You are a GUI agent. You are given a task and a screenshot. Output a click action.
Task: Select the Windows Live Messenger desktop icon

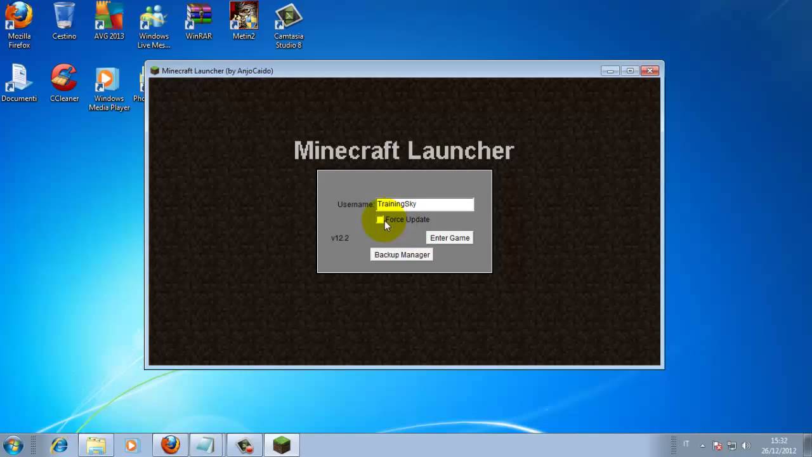click(154, 25)
